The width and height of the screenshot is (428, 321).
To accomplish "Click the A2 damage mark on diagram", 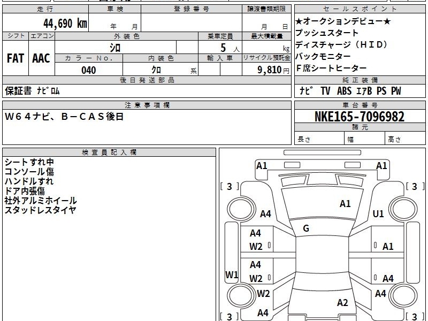I will pos(342,303).
